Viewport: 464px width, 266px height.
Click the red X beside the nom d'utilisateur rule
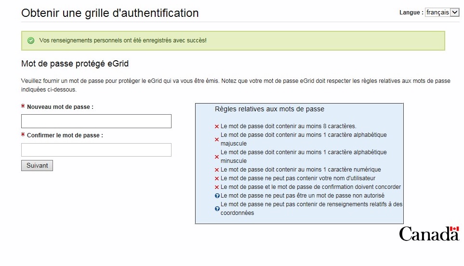[x=217, y=179]
